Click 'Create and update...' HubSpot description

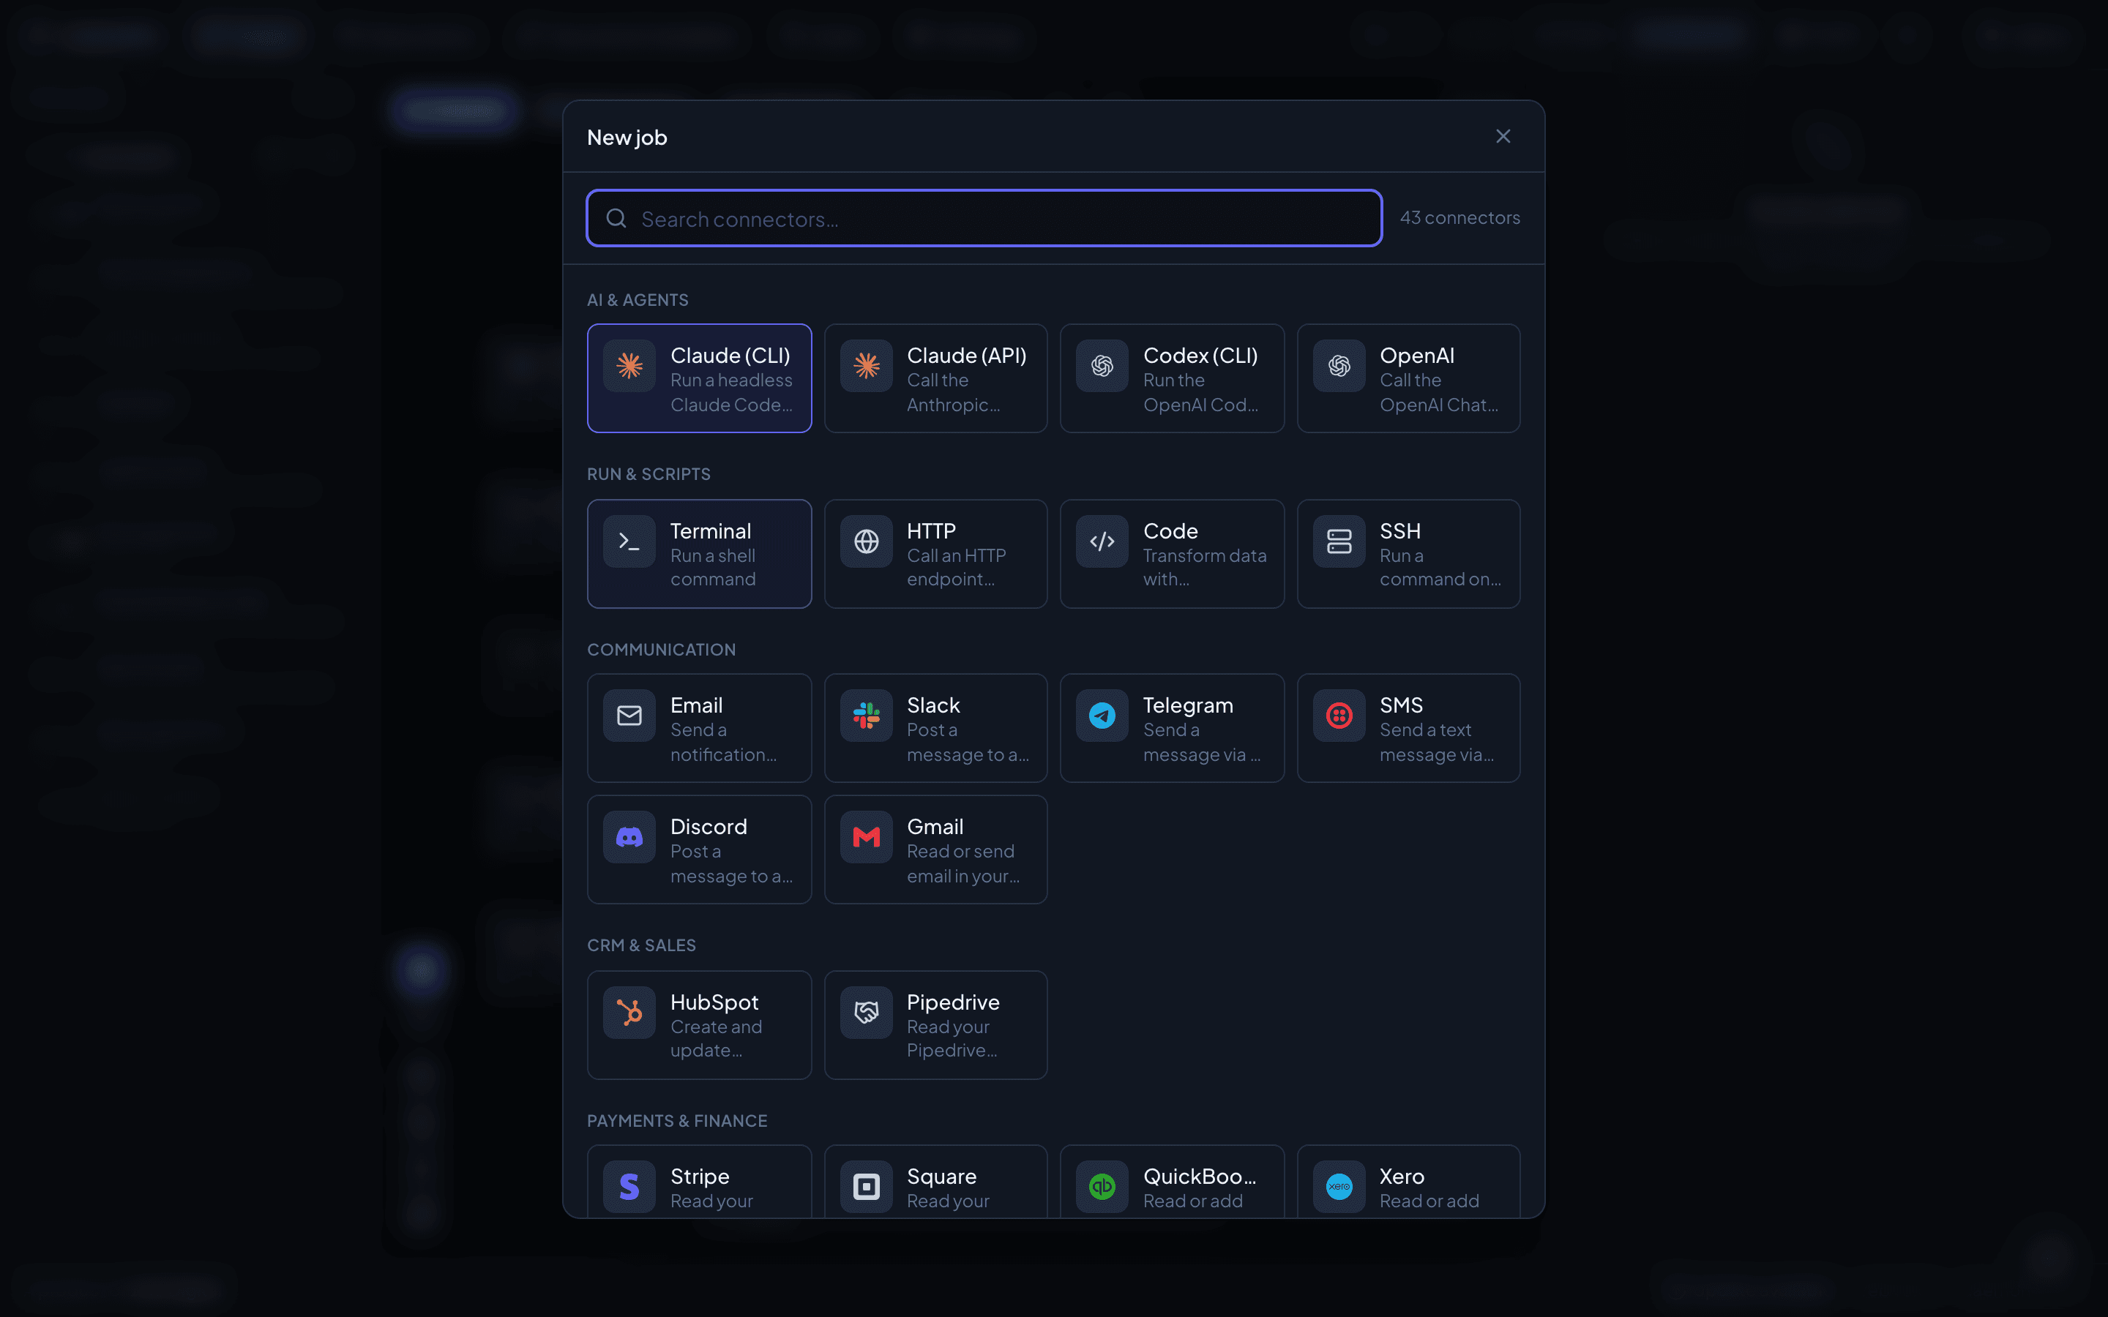716,1038
